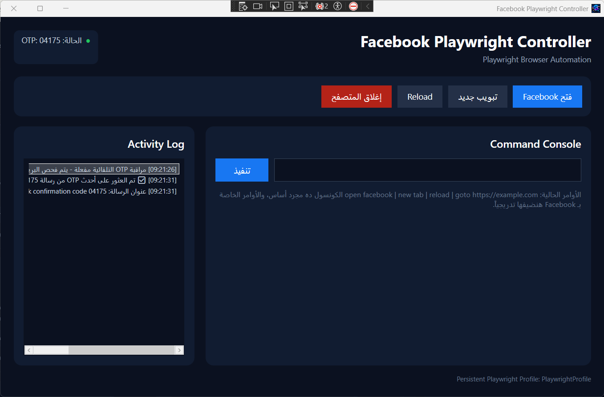Click the Activity Log heading

pos(156,144)
